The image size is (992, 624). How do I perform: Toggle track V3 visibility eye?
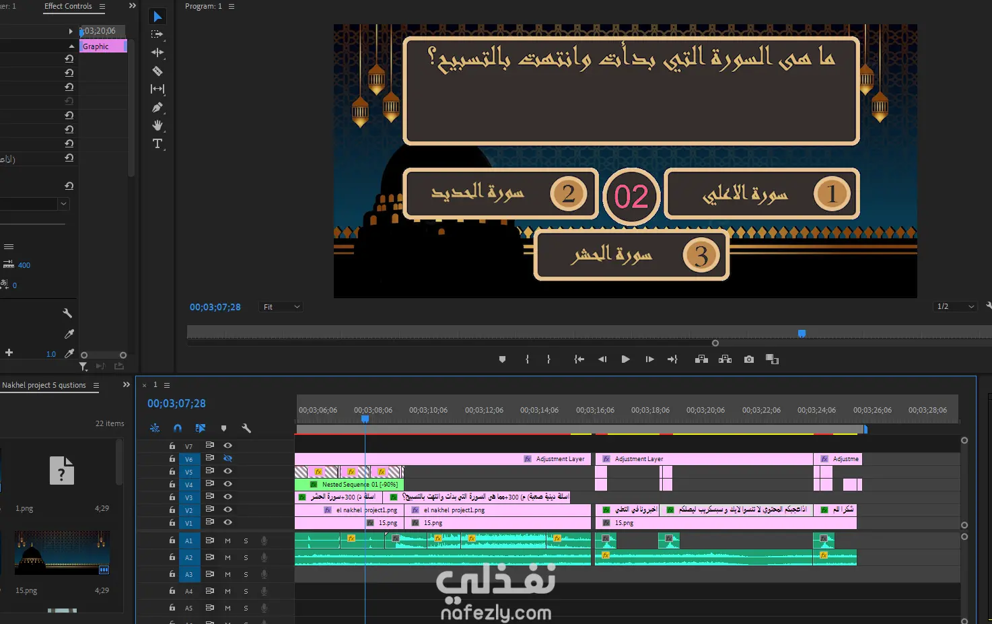(227, 497)
